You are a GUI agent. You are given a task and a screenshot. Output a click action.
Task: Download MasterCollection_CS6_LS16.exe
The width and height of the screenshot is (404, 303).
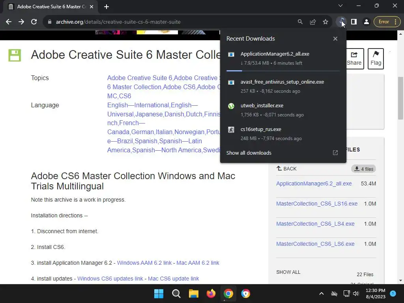(x=317, y=204)
